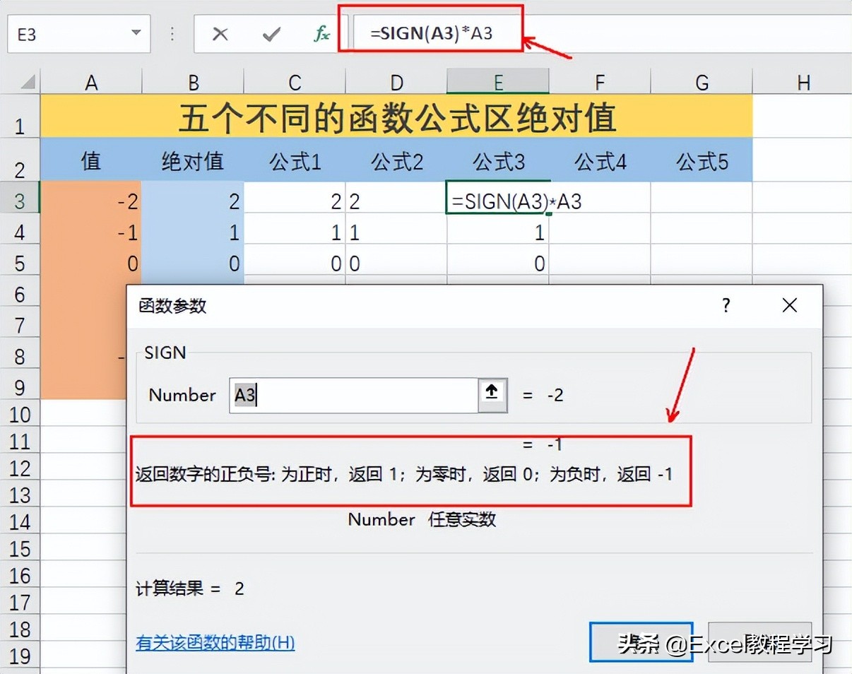Image resolution: width=852 pixels, height=674 pixels.
Task: Click the title cell 五个不同的函数公式区绝对值
Action: 396,117
